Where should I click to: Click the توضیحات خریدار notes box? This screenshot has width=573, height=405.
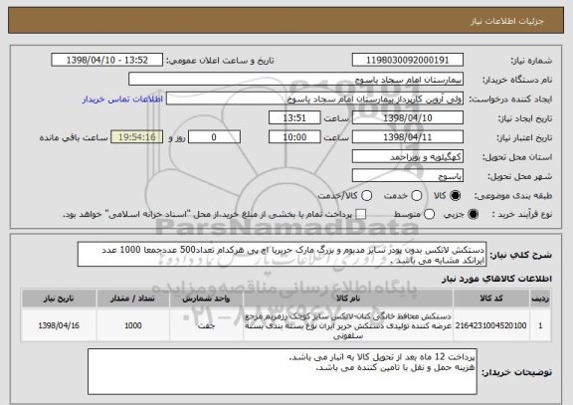(x=283, y=372)
